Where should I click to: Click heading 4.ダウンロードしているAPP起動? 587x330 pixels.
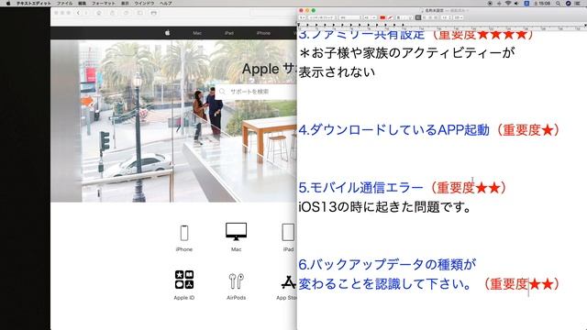coord(393,130)
